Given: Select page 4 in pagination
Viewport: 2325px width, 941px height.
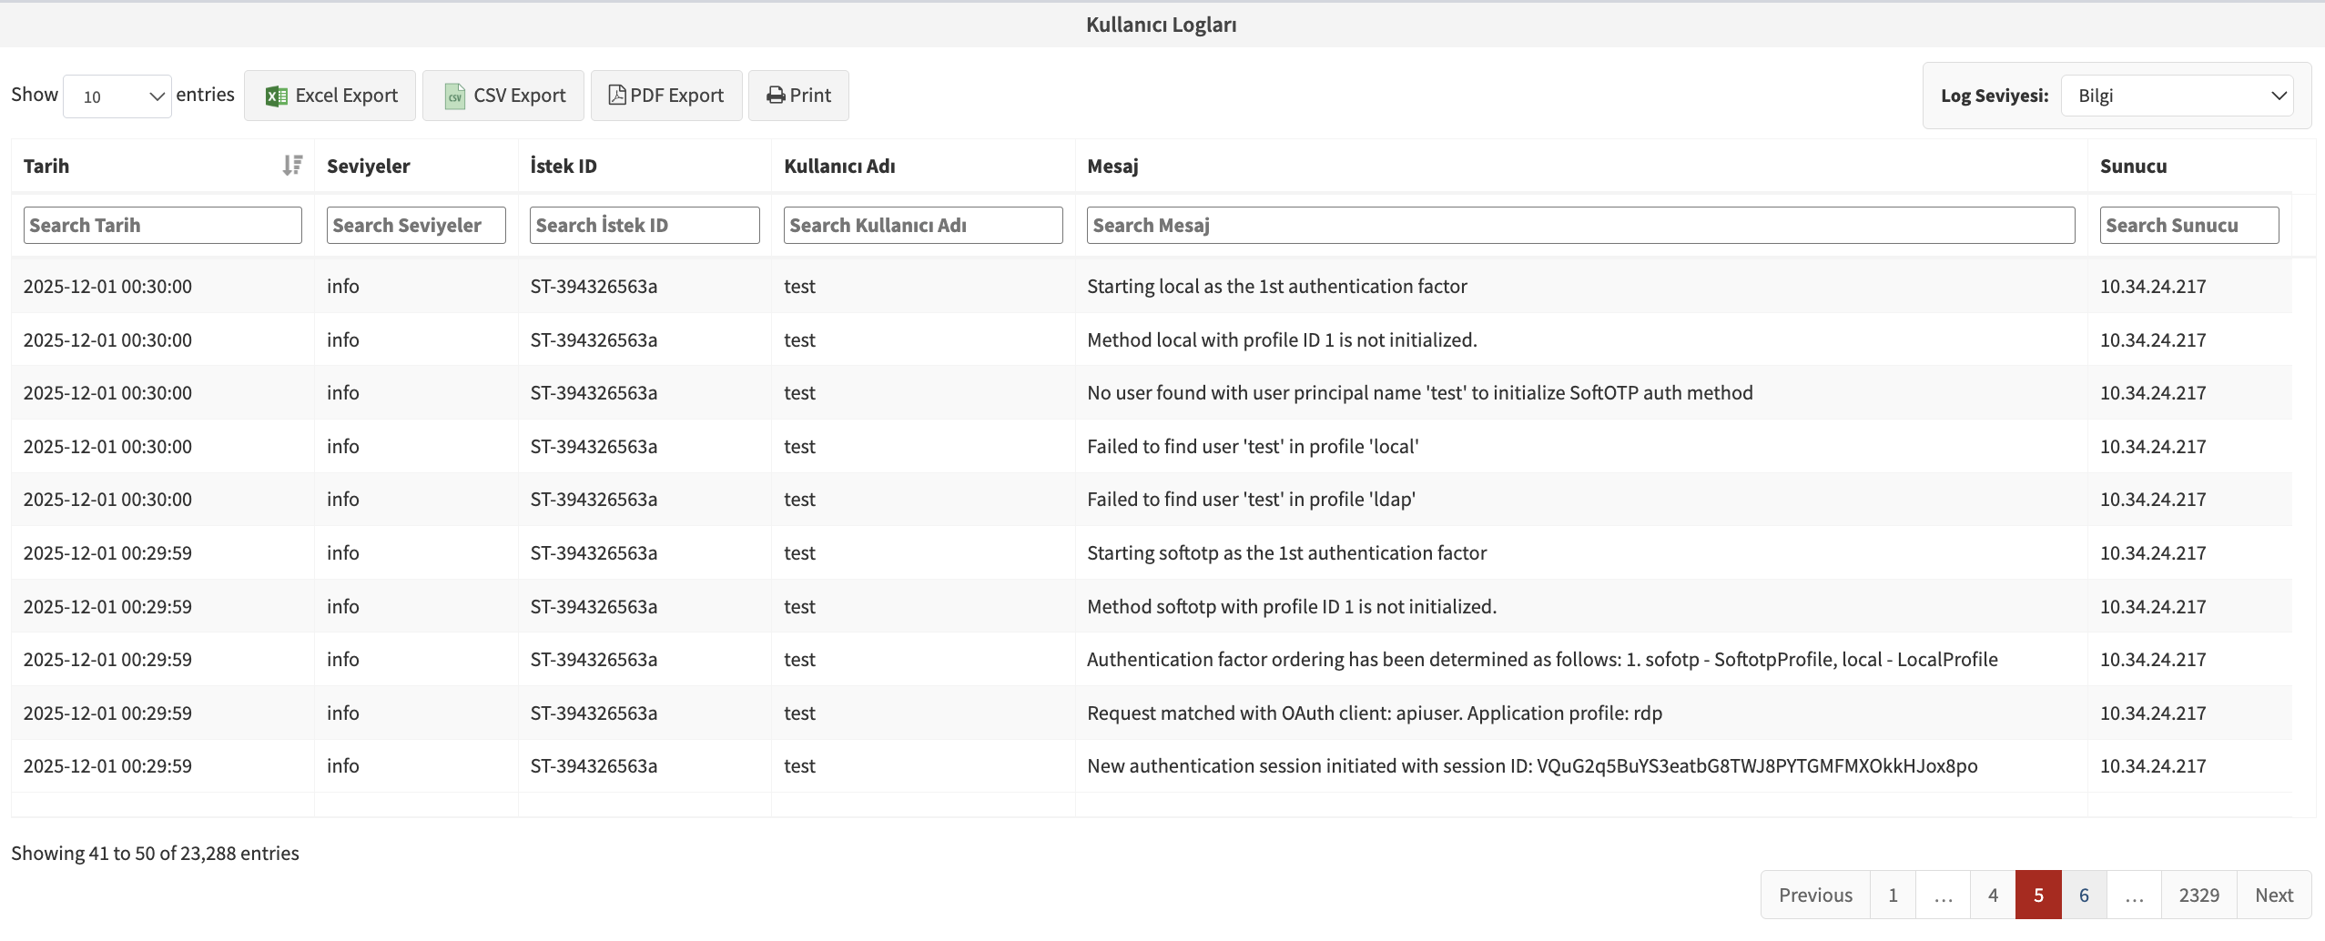Looking at the screenshot, I should click(1993, 895).
